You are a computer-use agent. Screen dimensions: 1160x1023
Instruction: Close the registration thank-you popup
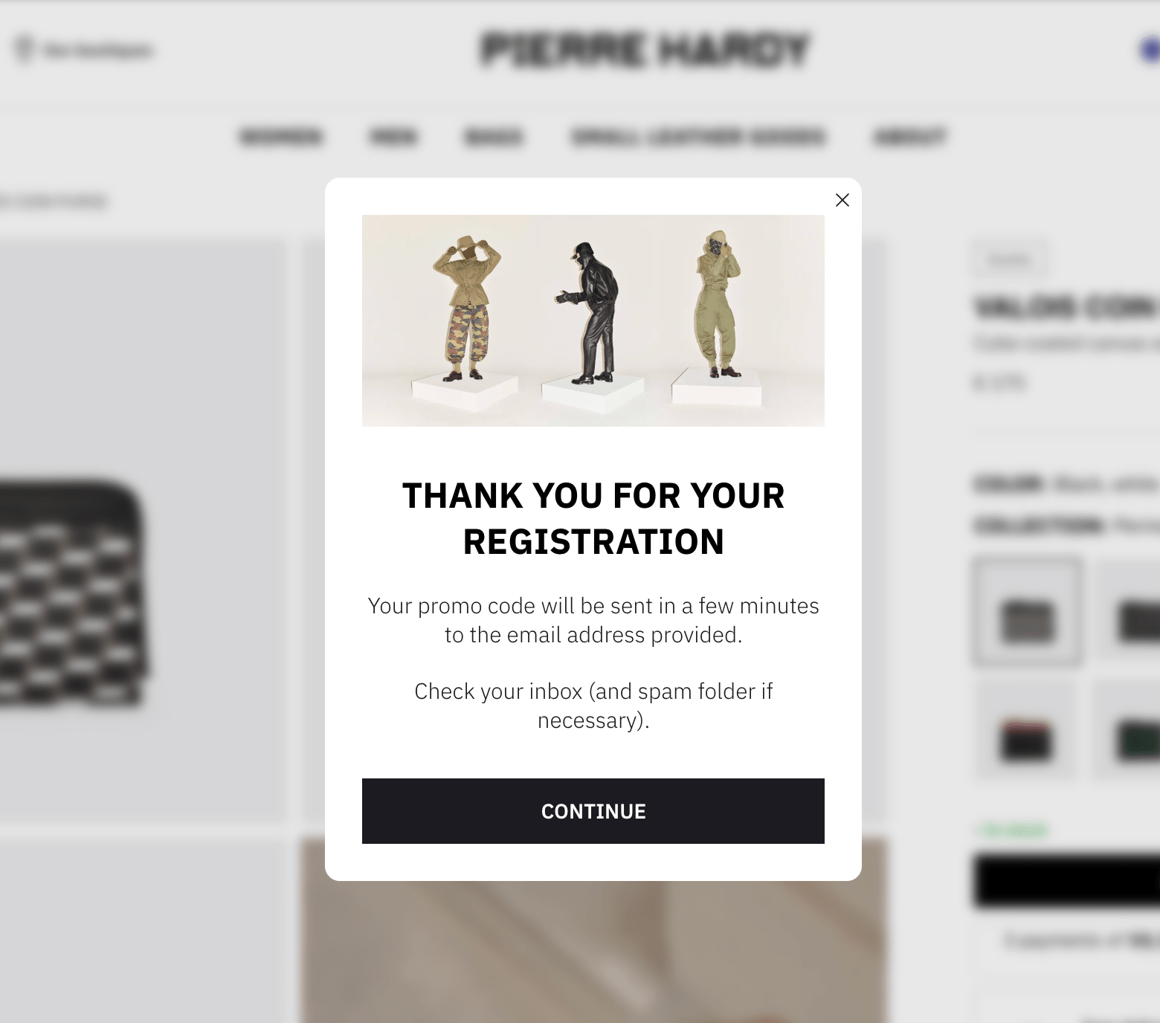pyautogui.click(x=842, y=200)
